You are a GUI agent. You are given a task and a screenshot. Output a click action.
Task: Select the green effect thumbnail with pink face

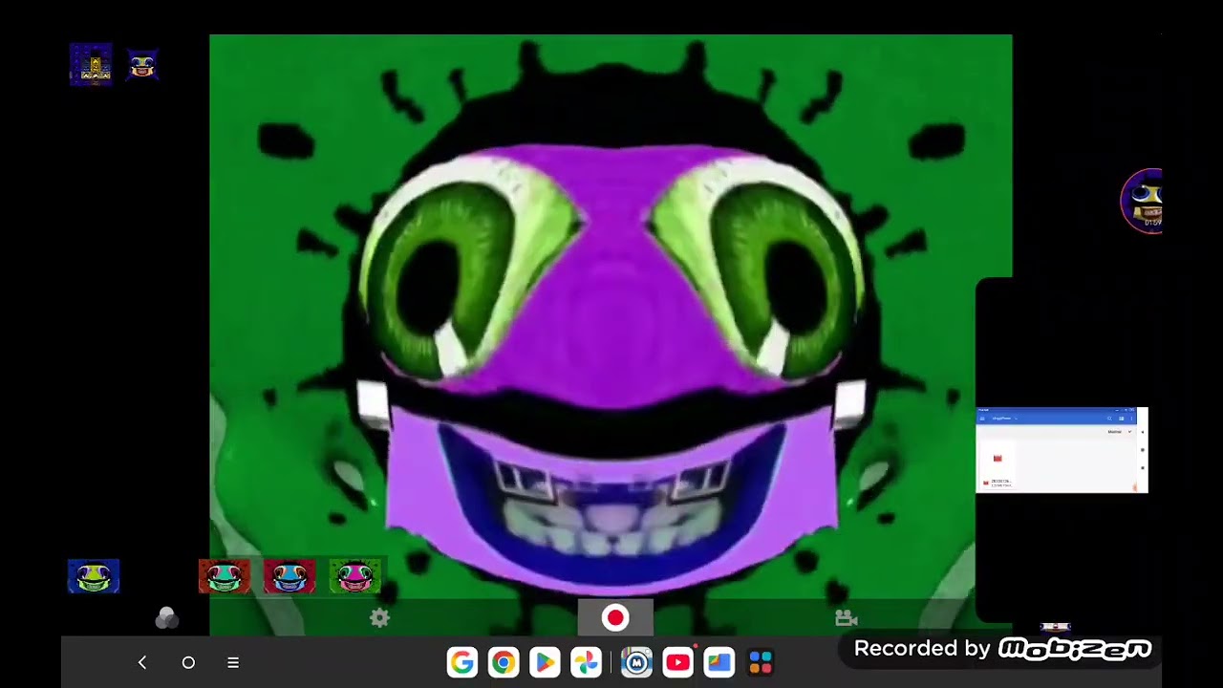point(354,576)
